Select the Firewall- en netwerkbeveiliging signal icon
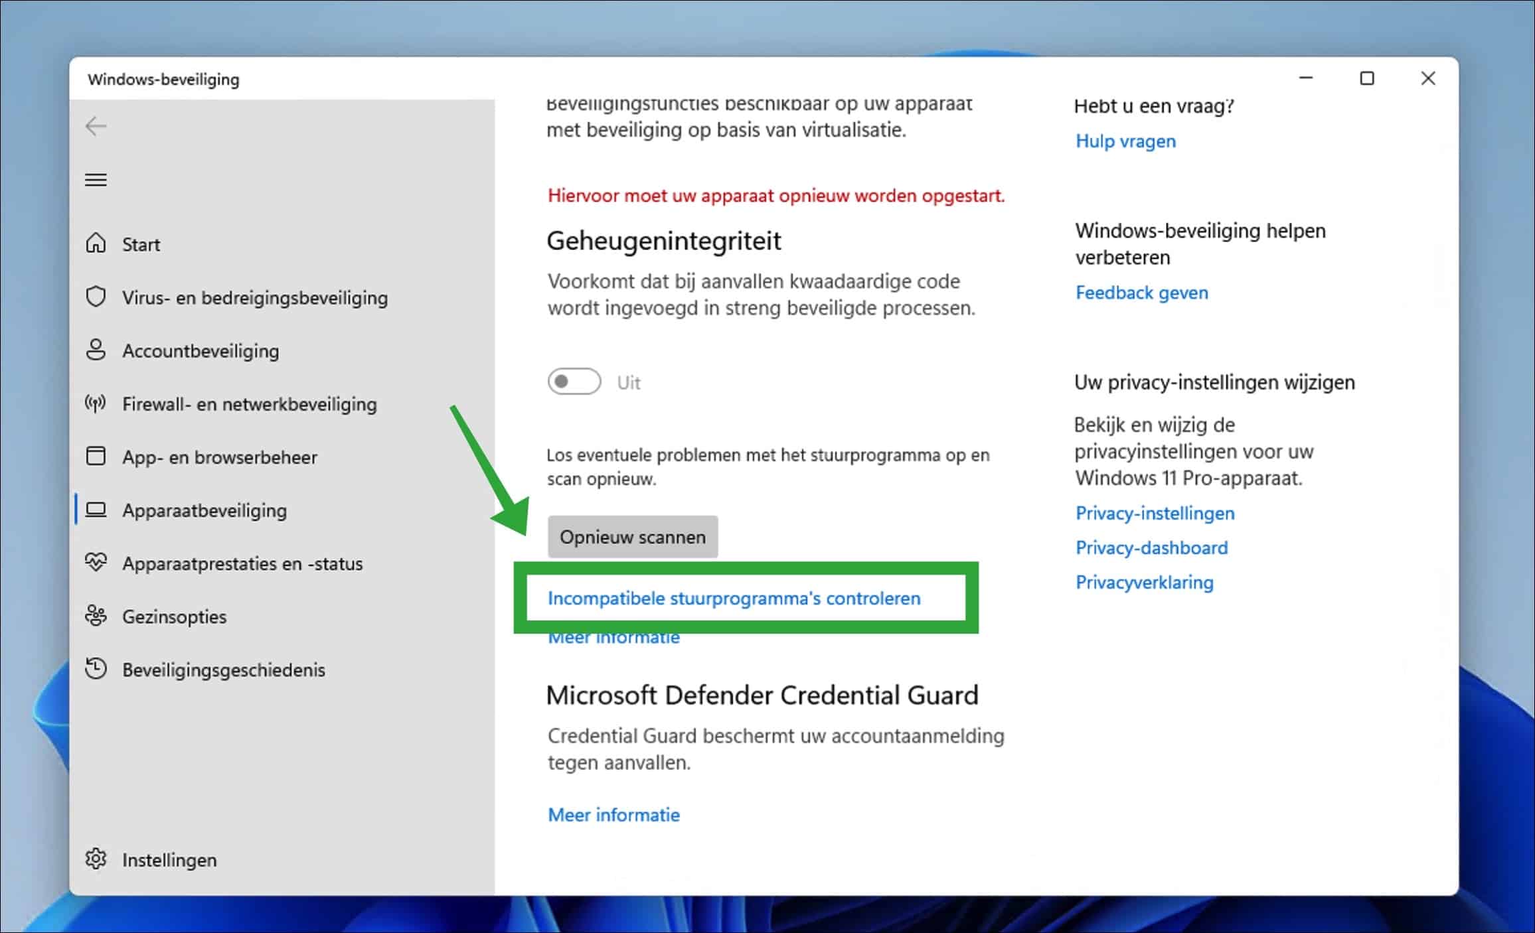The width and height of the screenshot is (1535, 933). [x=96, y=403]
